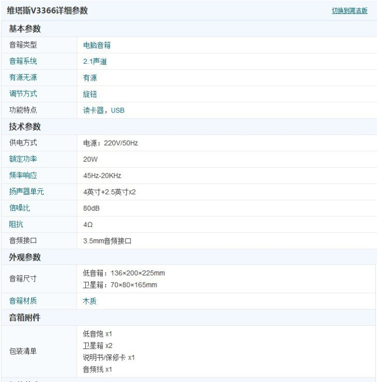Click the 80dB value
This screenshot has width=380, height=382.
[91, 208]
